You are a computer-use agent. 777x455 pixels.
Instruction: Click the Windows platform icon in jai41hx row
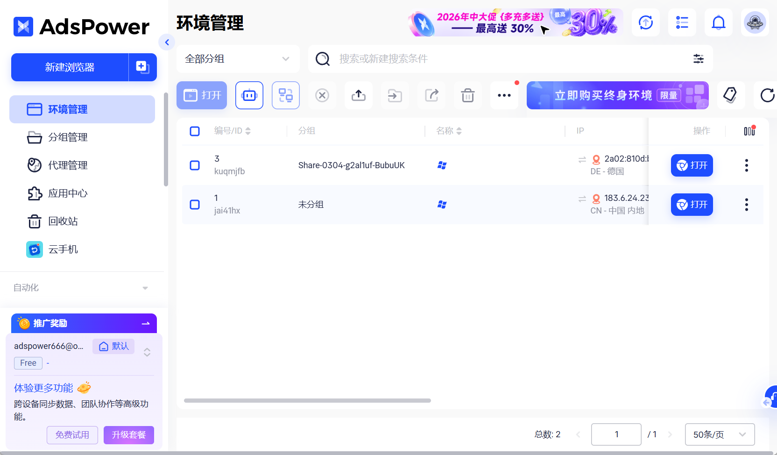click(x=442, y=205)
